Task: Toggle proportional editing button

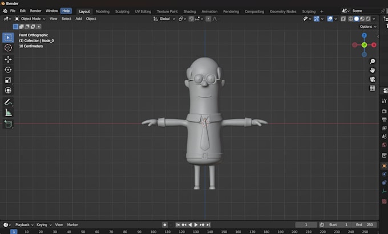Action: pos(208,19)
